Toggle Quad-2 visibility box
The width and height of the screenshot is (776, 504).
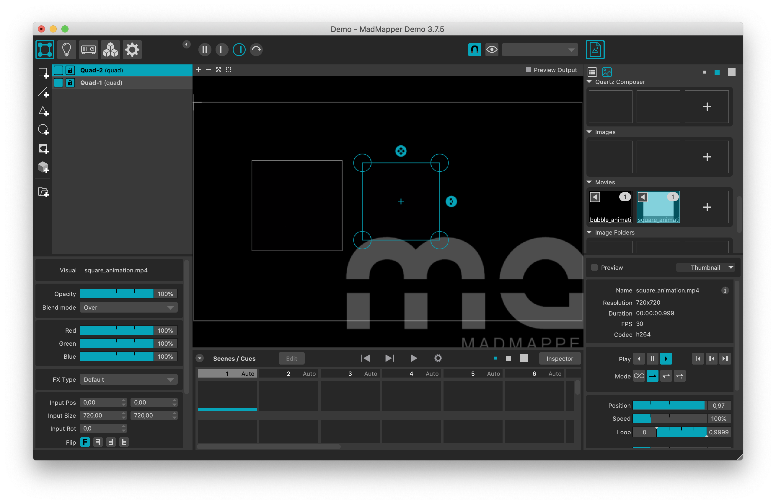click(58, 70)
